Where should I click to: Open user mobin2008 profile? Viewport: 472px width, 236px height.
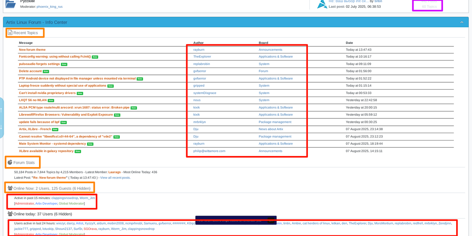pos(115,223)
